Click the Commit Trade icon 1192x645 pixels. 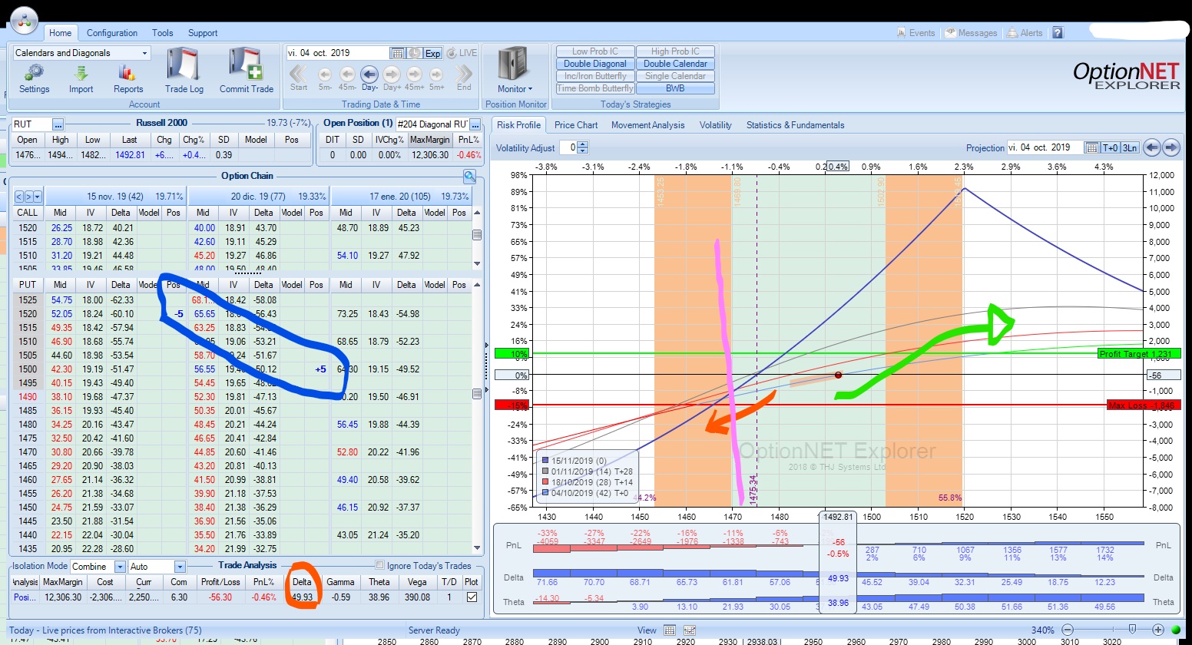pyautogui.click(x=246, y=71)
